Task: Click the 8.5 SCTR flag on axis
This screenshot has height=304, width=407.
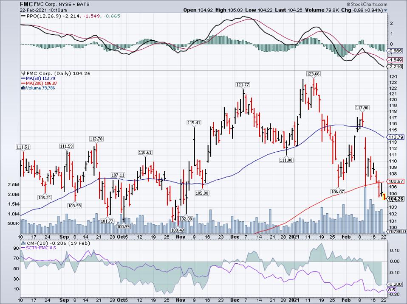Action: pyautogui.click(x=392, y=290)
